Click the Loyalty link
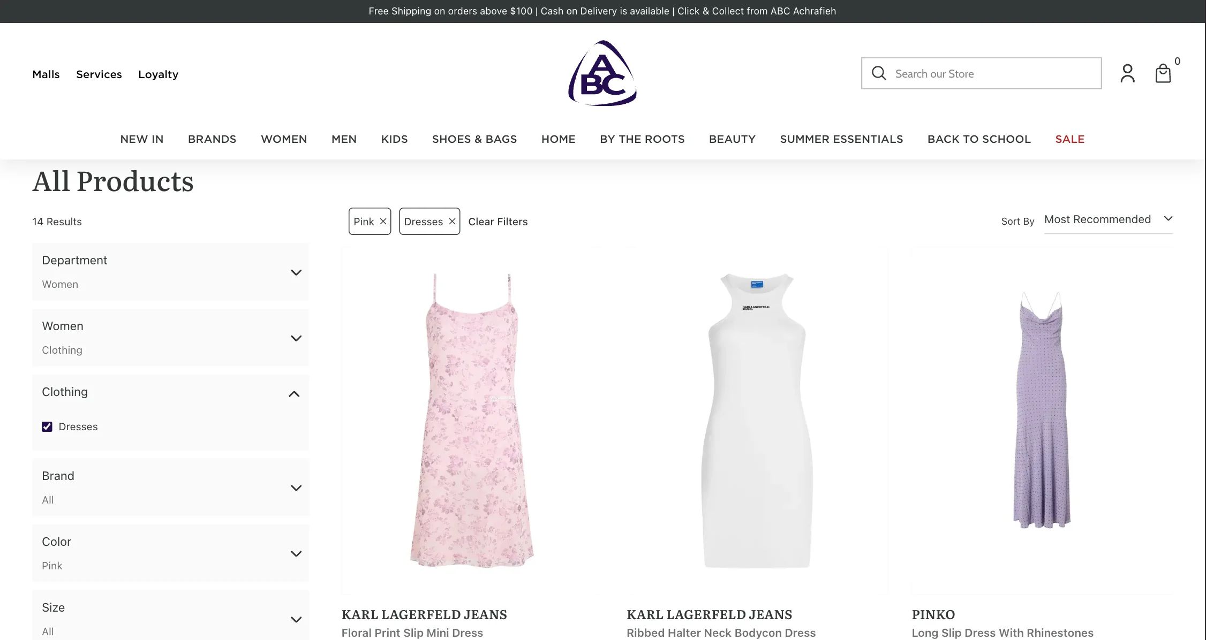Screen dimensions: 1206x640 (159, 74)
